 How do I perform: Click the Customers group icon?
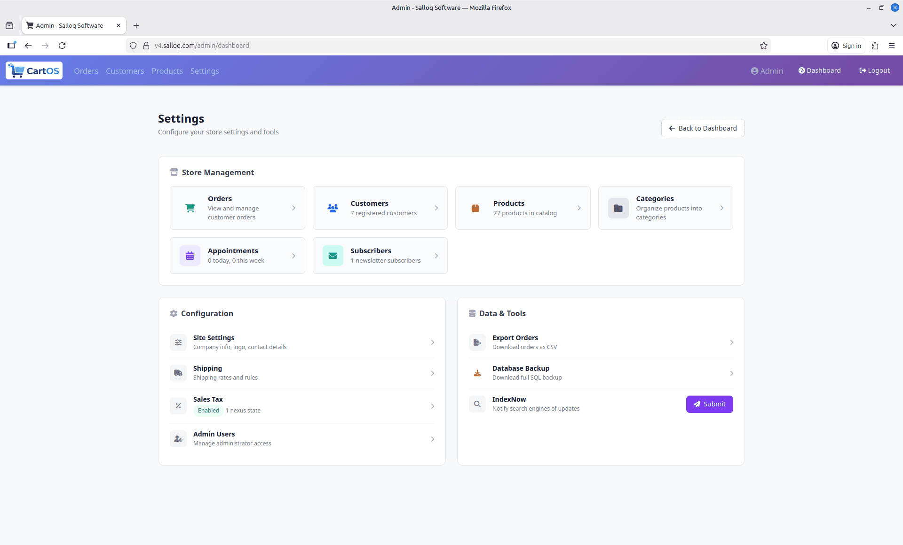pyautogui.click(x=333, y=208)
